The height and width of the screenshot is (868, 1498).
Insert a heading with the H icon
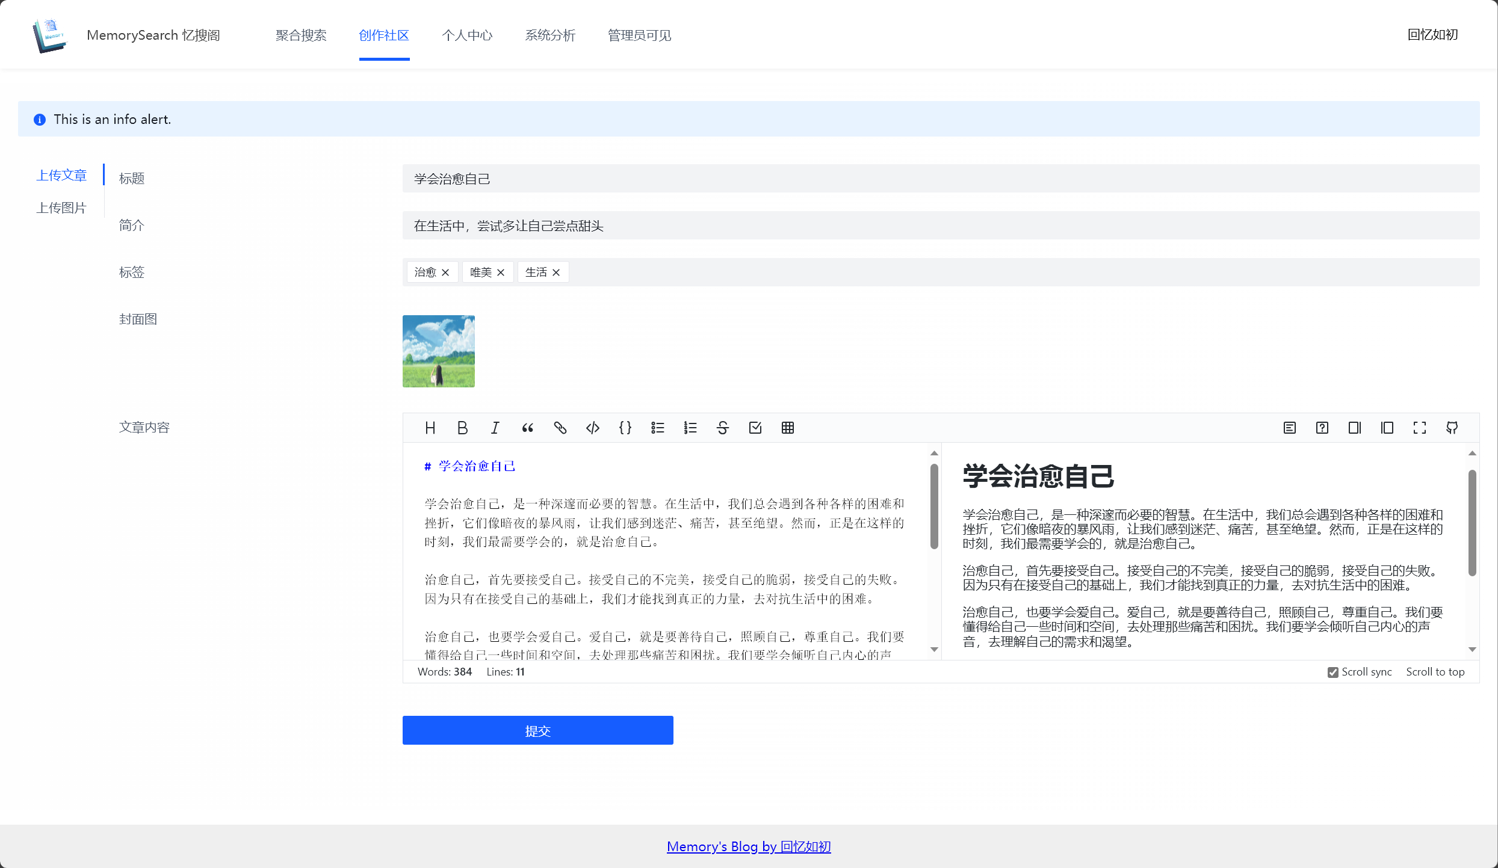[x=430, y=428]
